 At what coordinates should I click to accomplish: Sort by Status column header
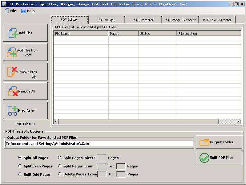[158, 34]
